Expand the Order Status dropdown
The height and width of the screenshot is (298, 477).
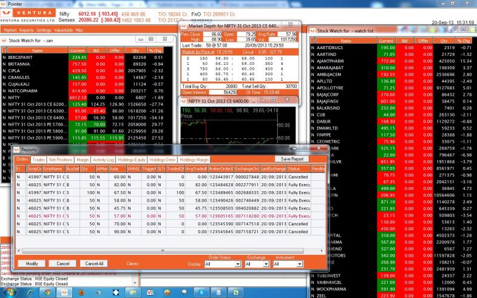coord(238,264)
